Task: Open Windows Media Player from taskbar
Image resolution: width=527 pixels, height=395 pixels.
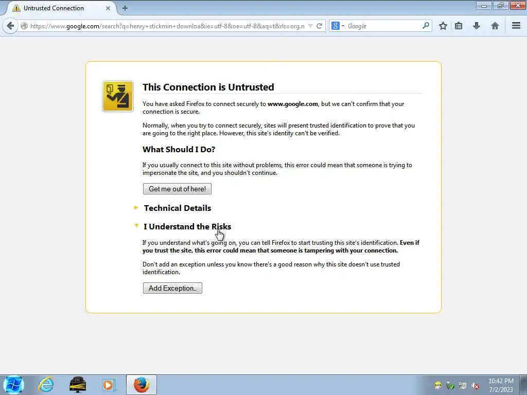Action: pos(109,385)
